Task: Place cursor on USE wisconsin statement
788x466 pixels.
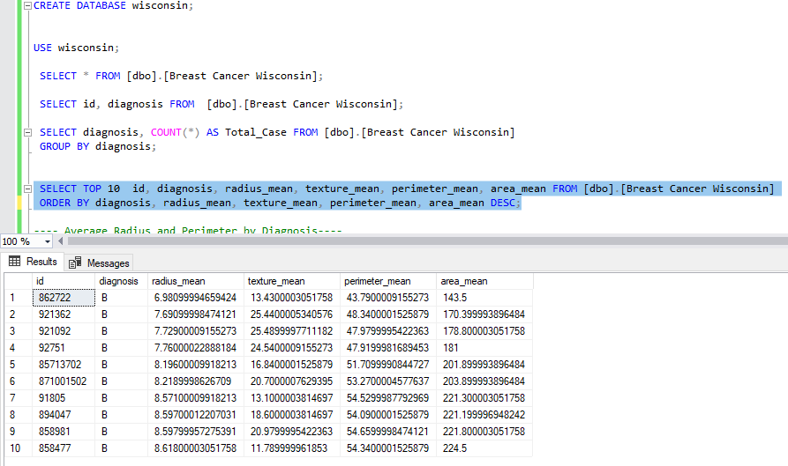Action: point(77,48)
